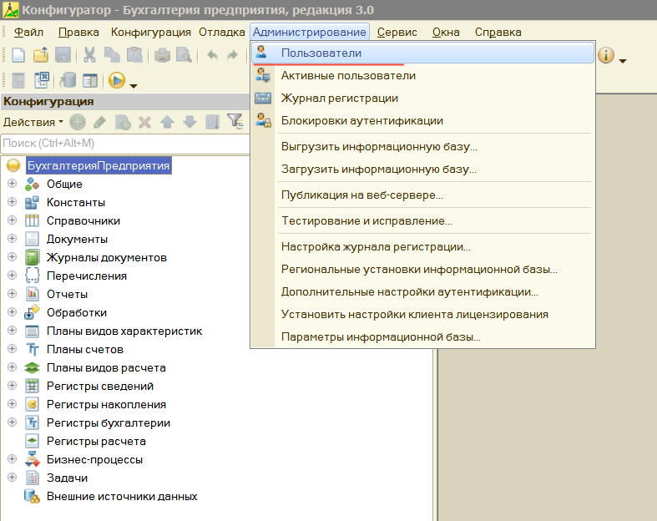Click the Redo arrow icon

pyautogui.click(x=233, y=55)
